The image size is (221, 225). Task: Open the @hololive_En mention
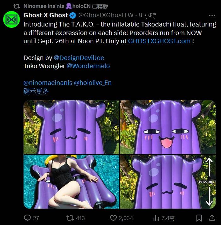coord(93,83)
